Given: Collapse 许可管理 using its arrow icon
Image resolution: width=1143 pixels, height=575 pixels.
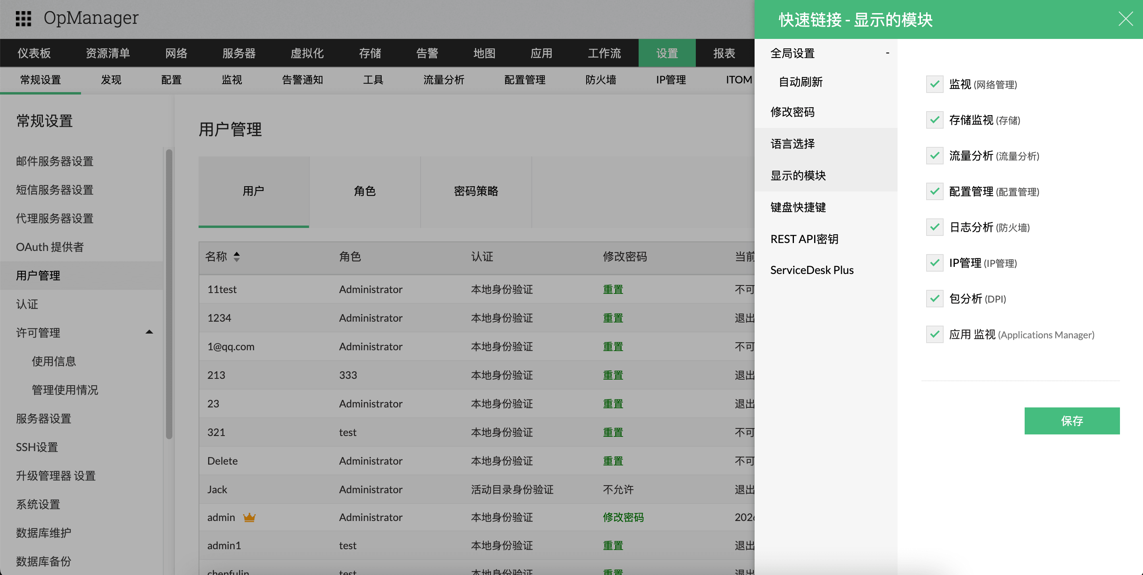Looking at the screenshot, I should (149, 332).
